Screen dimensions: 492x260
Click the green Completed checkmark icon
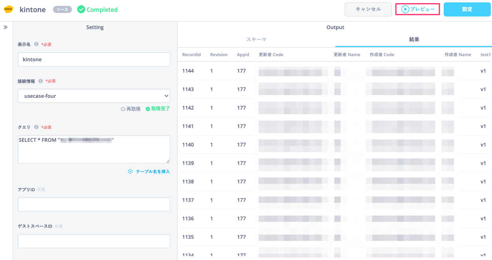[81, 9]
